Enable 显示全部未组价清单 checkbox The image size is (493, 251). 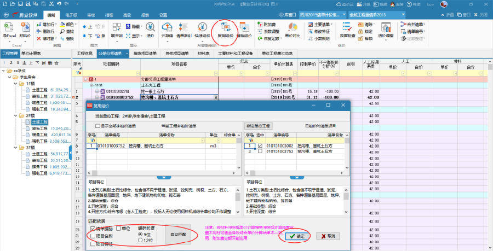point(98,126)
